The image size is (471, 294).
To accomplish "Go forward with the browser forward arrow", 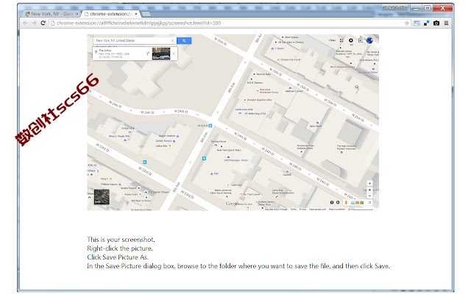I will (34, 23).
